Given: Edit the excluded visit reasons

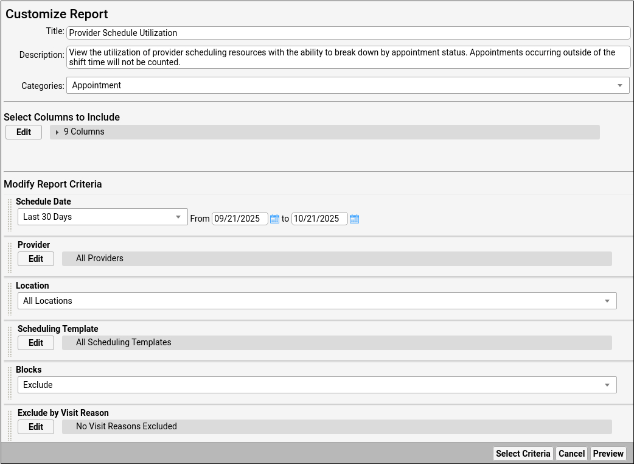Looking at the screenshot, I should [x=36, y=427].
